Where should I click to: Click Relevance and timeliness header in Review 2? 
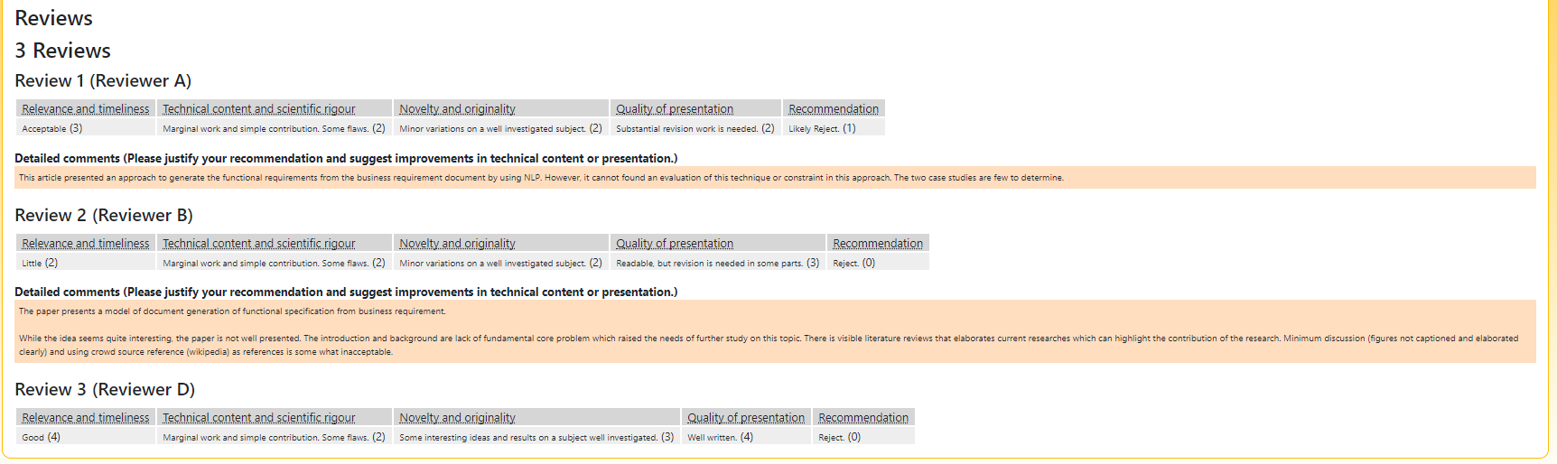point(86,244)
